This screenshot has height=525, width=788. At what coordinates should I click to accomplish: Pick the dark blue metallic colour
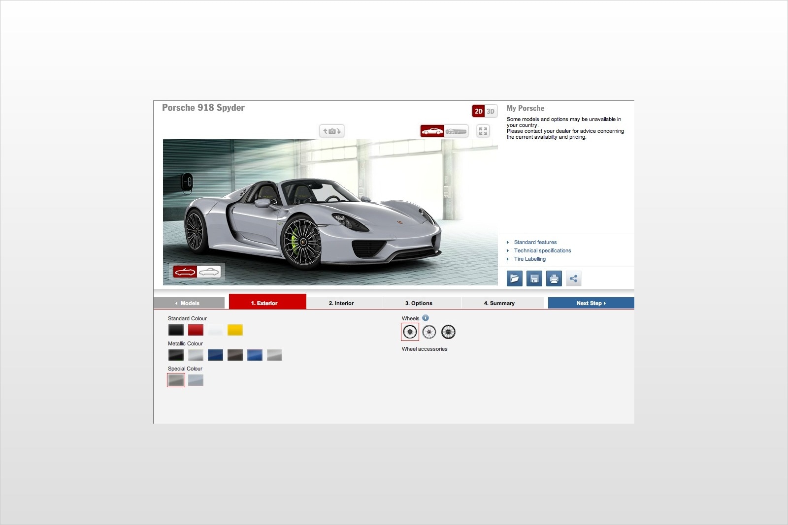tap(215, 355)
